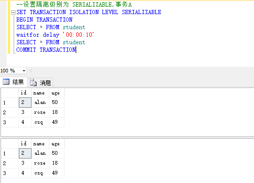Open the 100 % zoom dropdown

point(24,71)
